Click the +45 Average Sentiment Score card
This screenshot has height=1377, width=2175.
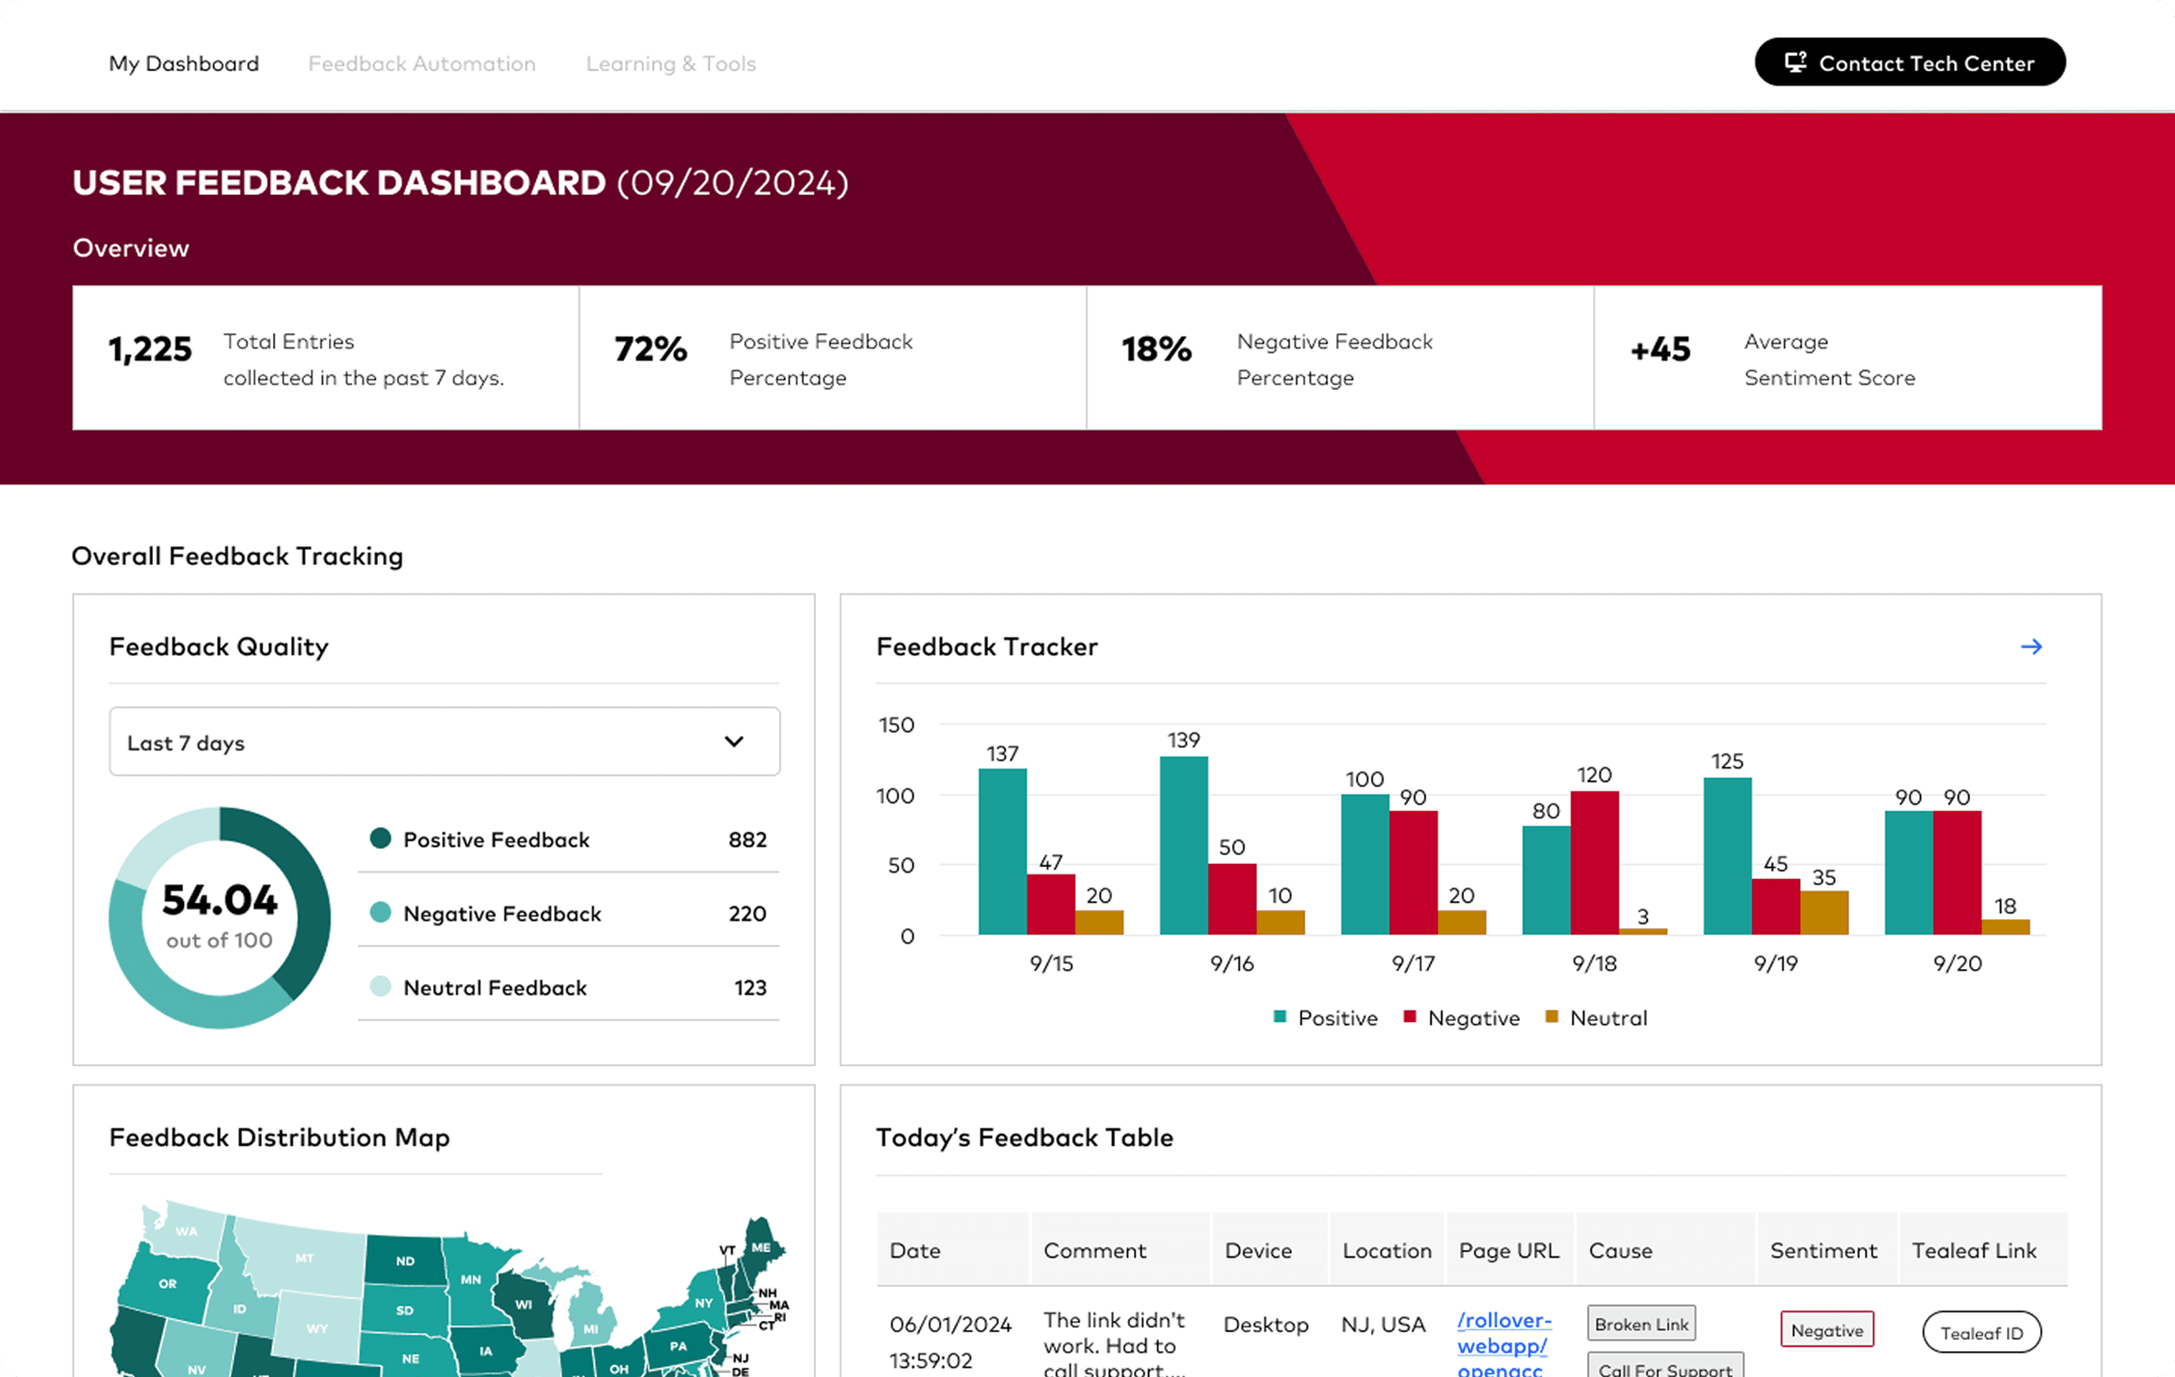1848,357
